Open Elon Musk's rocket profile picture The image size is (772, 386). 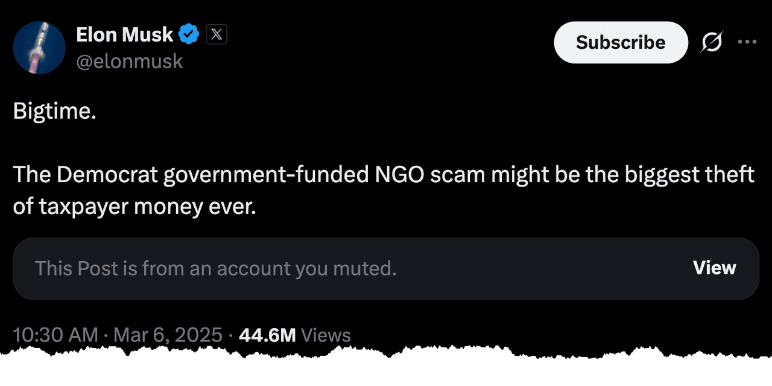pos(39,48)
